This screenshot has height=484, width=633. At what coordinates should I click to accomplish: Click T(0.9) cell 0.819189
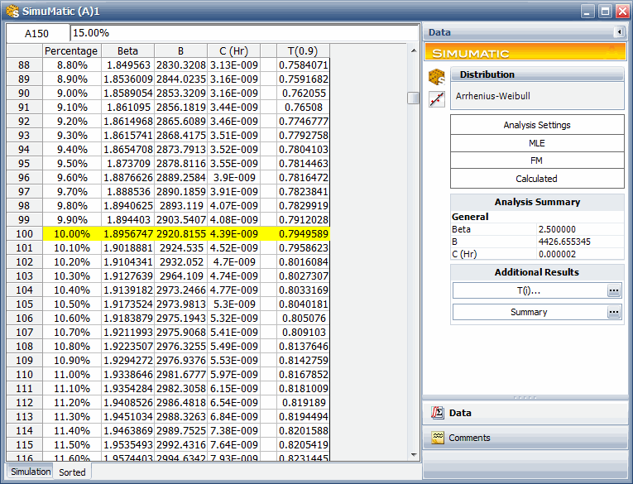pos(303,402)
